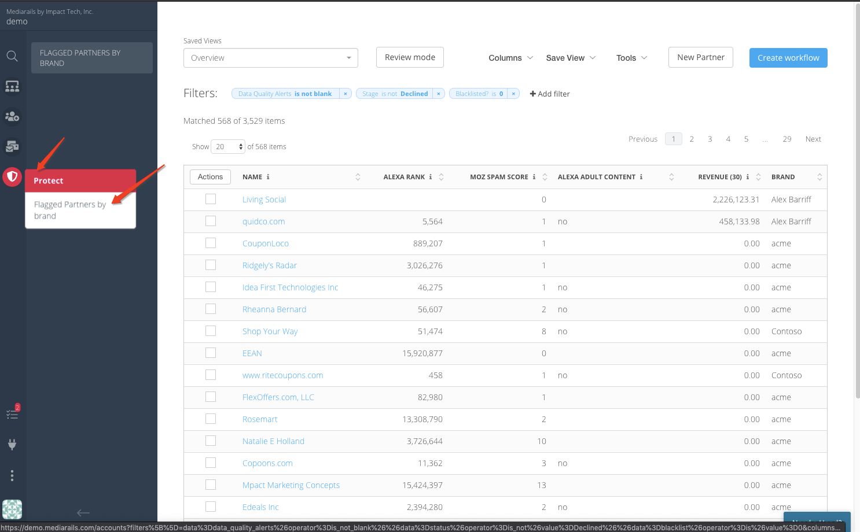Open the search icon in sidebar
The height and width of the screenshot is (532, 860).
tap(12, 56)
